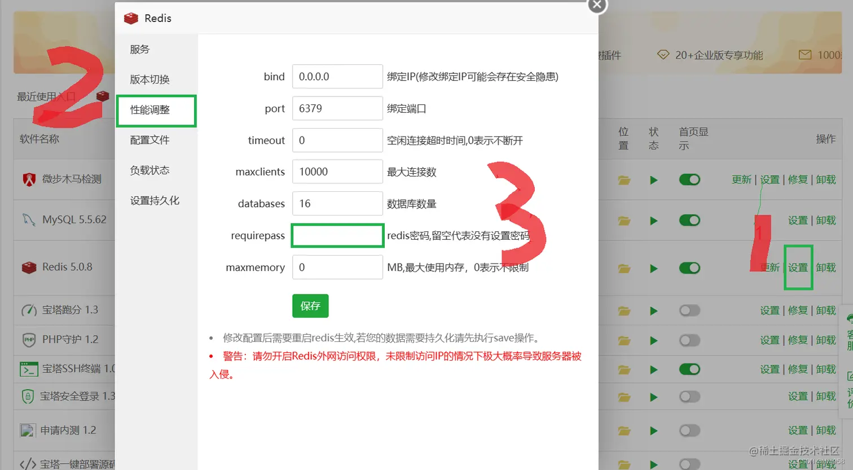Click the status play icon for 申请内测 1.2

pyautogui.click(x=654, y=431)
